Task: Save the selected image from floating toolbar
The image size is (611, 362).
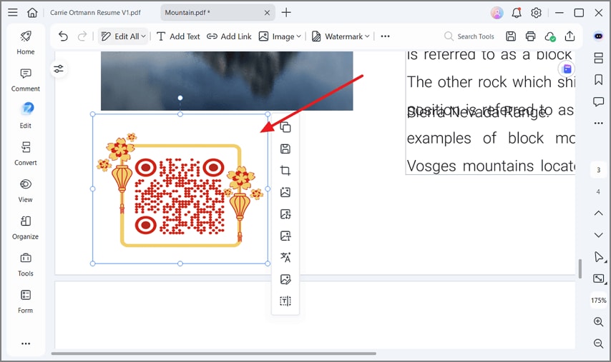Action: click(x=285, y=149)
